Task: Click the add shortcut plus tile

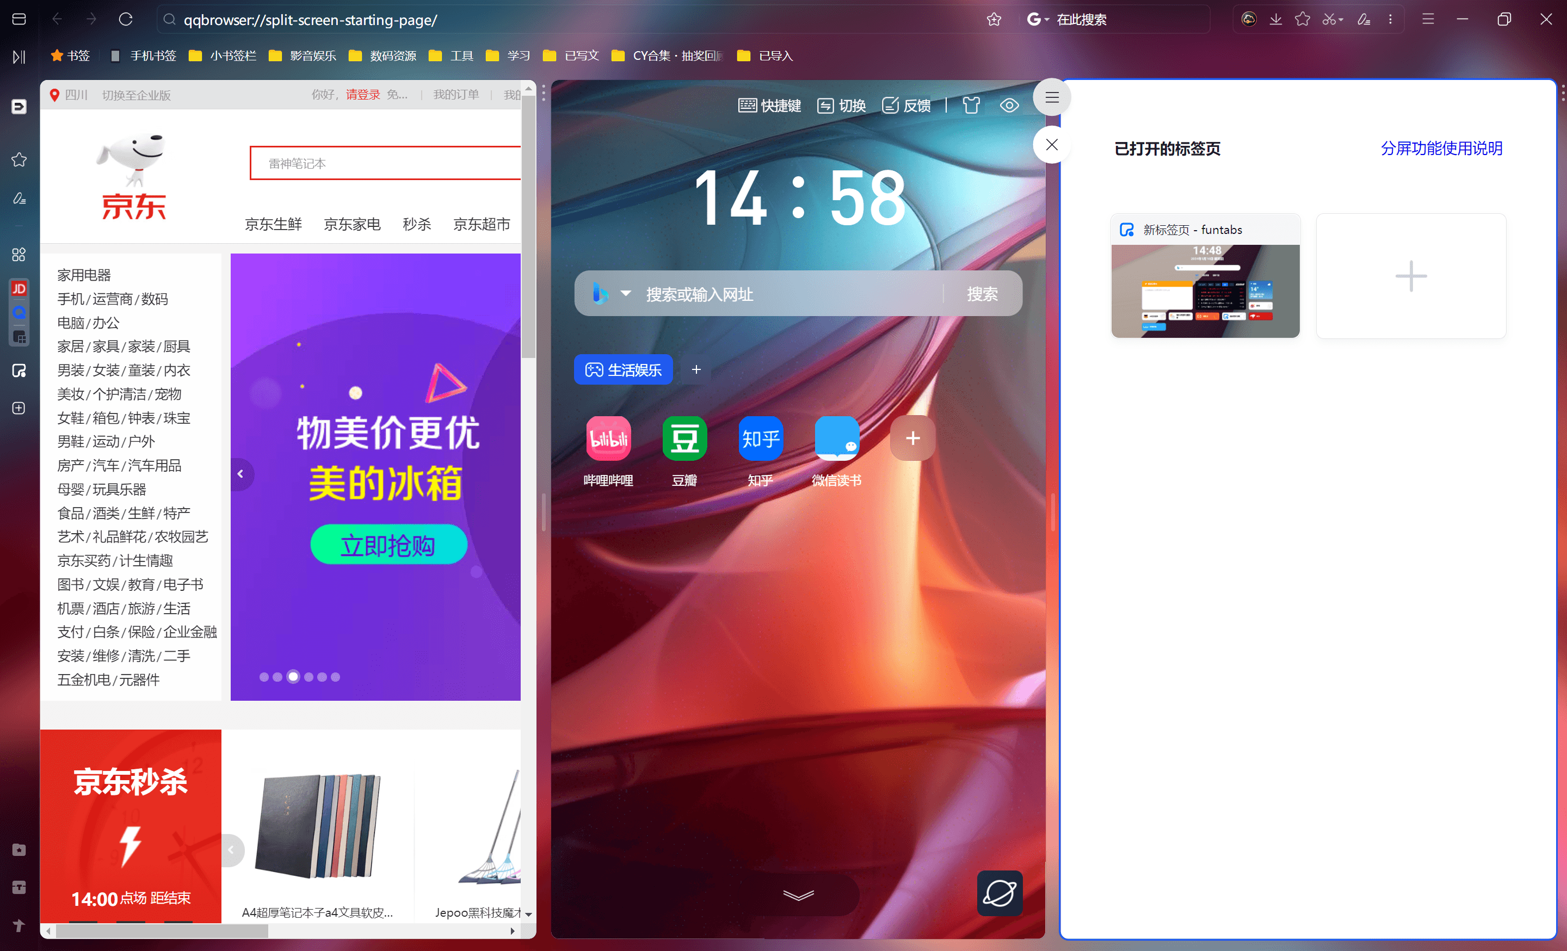Action: (x=912, y=438)
